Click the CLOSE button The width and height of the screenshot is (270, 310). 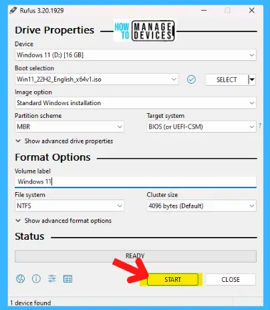(x=231, y=279)
